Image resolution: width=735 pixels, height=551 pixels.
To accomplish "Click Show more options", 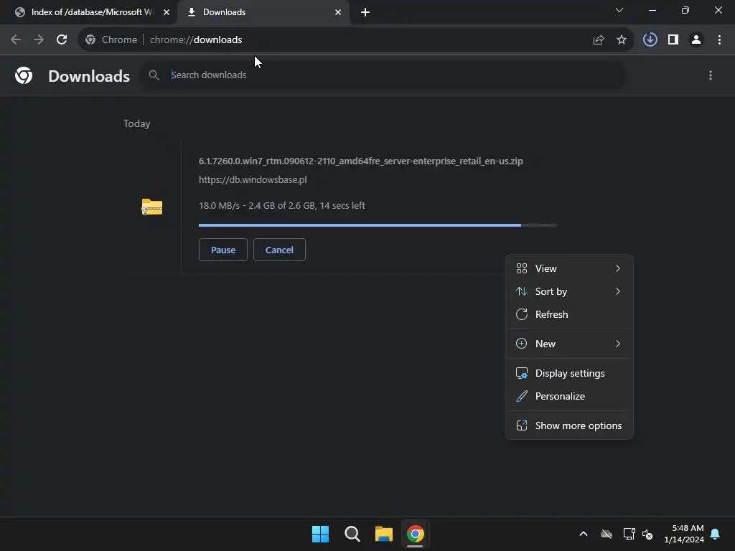I will click(x=569, y=426).
